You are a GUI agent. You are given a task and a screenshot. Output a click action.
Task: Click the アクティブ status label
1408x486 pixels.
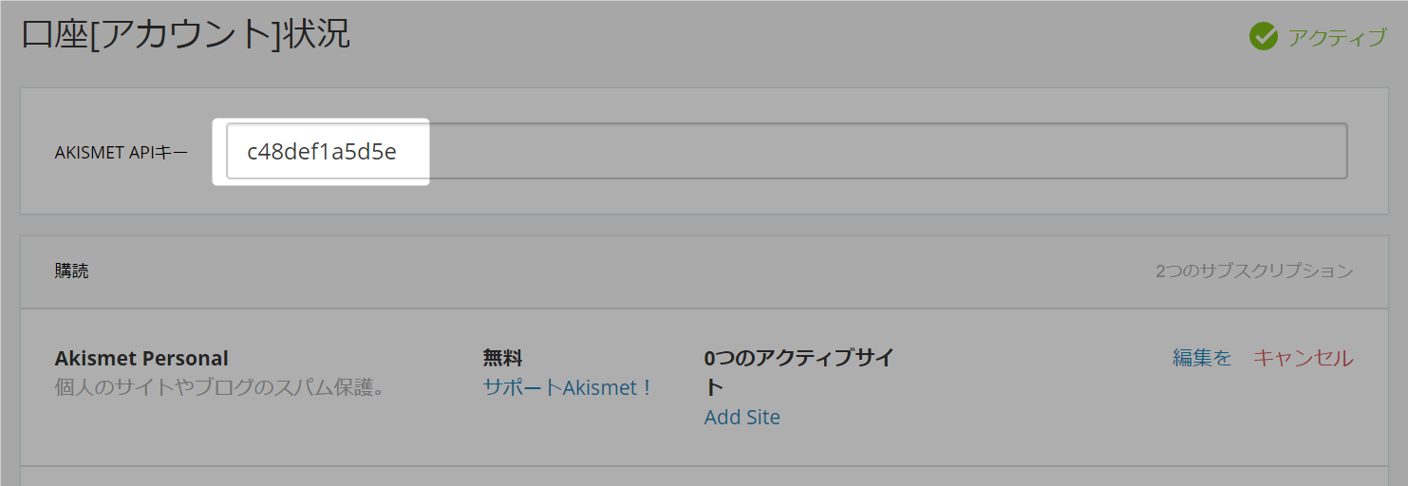[x=1337, y=38]
